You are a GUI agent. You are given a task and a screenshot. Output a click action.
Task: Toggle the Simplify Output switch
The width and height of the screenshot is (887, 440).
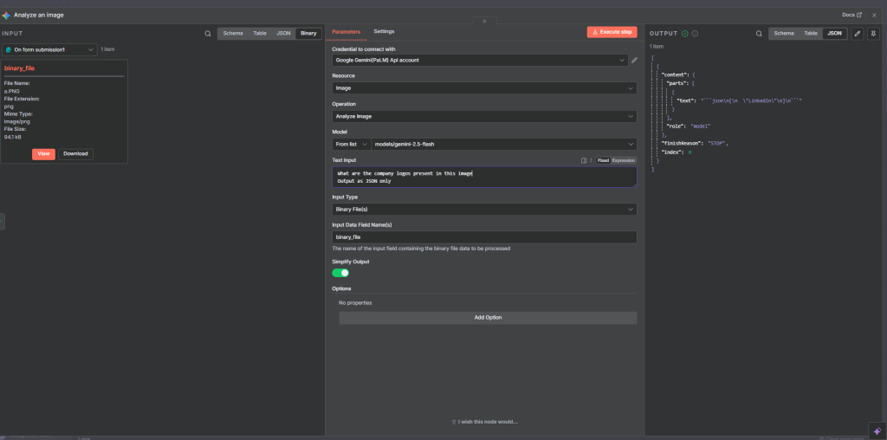point(340,273)
